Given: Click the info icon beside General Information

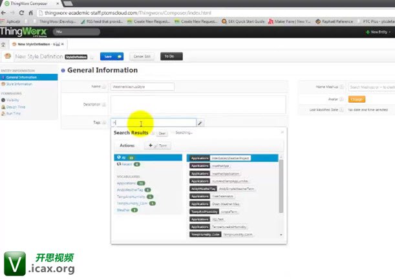Looking at the screenshot, I should (63, 70).
